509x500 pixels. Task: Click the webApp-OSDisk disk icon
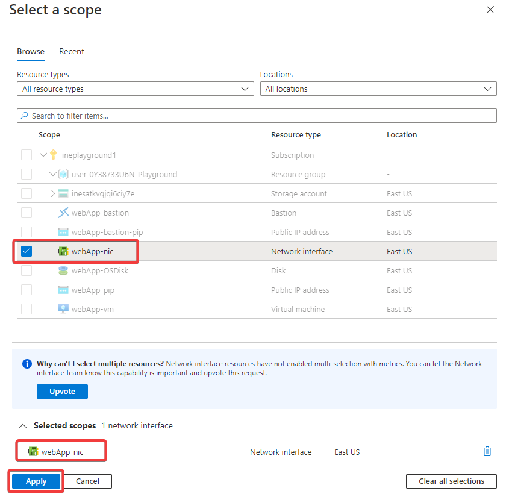(63, 270)
